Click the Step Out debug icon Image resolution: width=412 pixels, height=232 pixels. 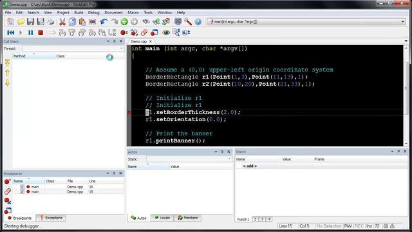pyautogui.click(x=82, y=33)
